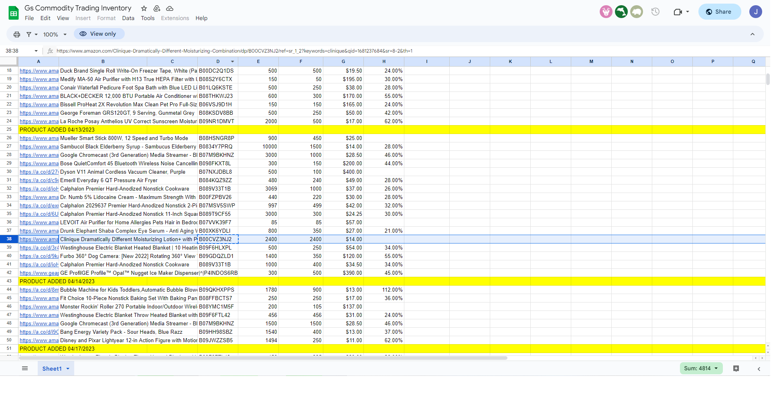Viewport: 771px width, 418px height.
Task: Open the all sheets list icon
Action: click(25, 368)
